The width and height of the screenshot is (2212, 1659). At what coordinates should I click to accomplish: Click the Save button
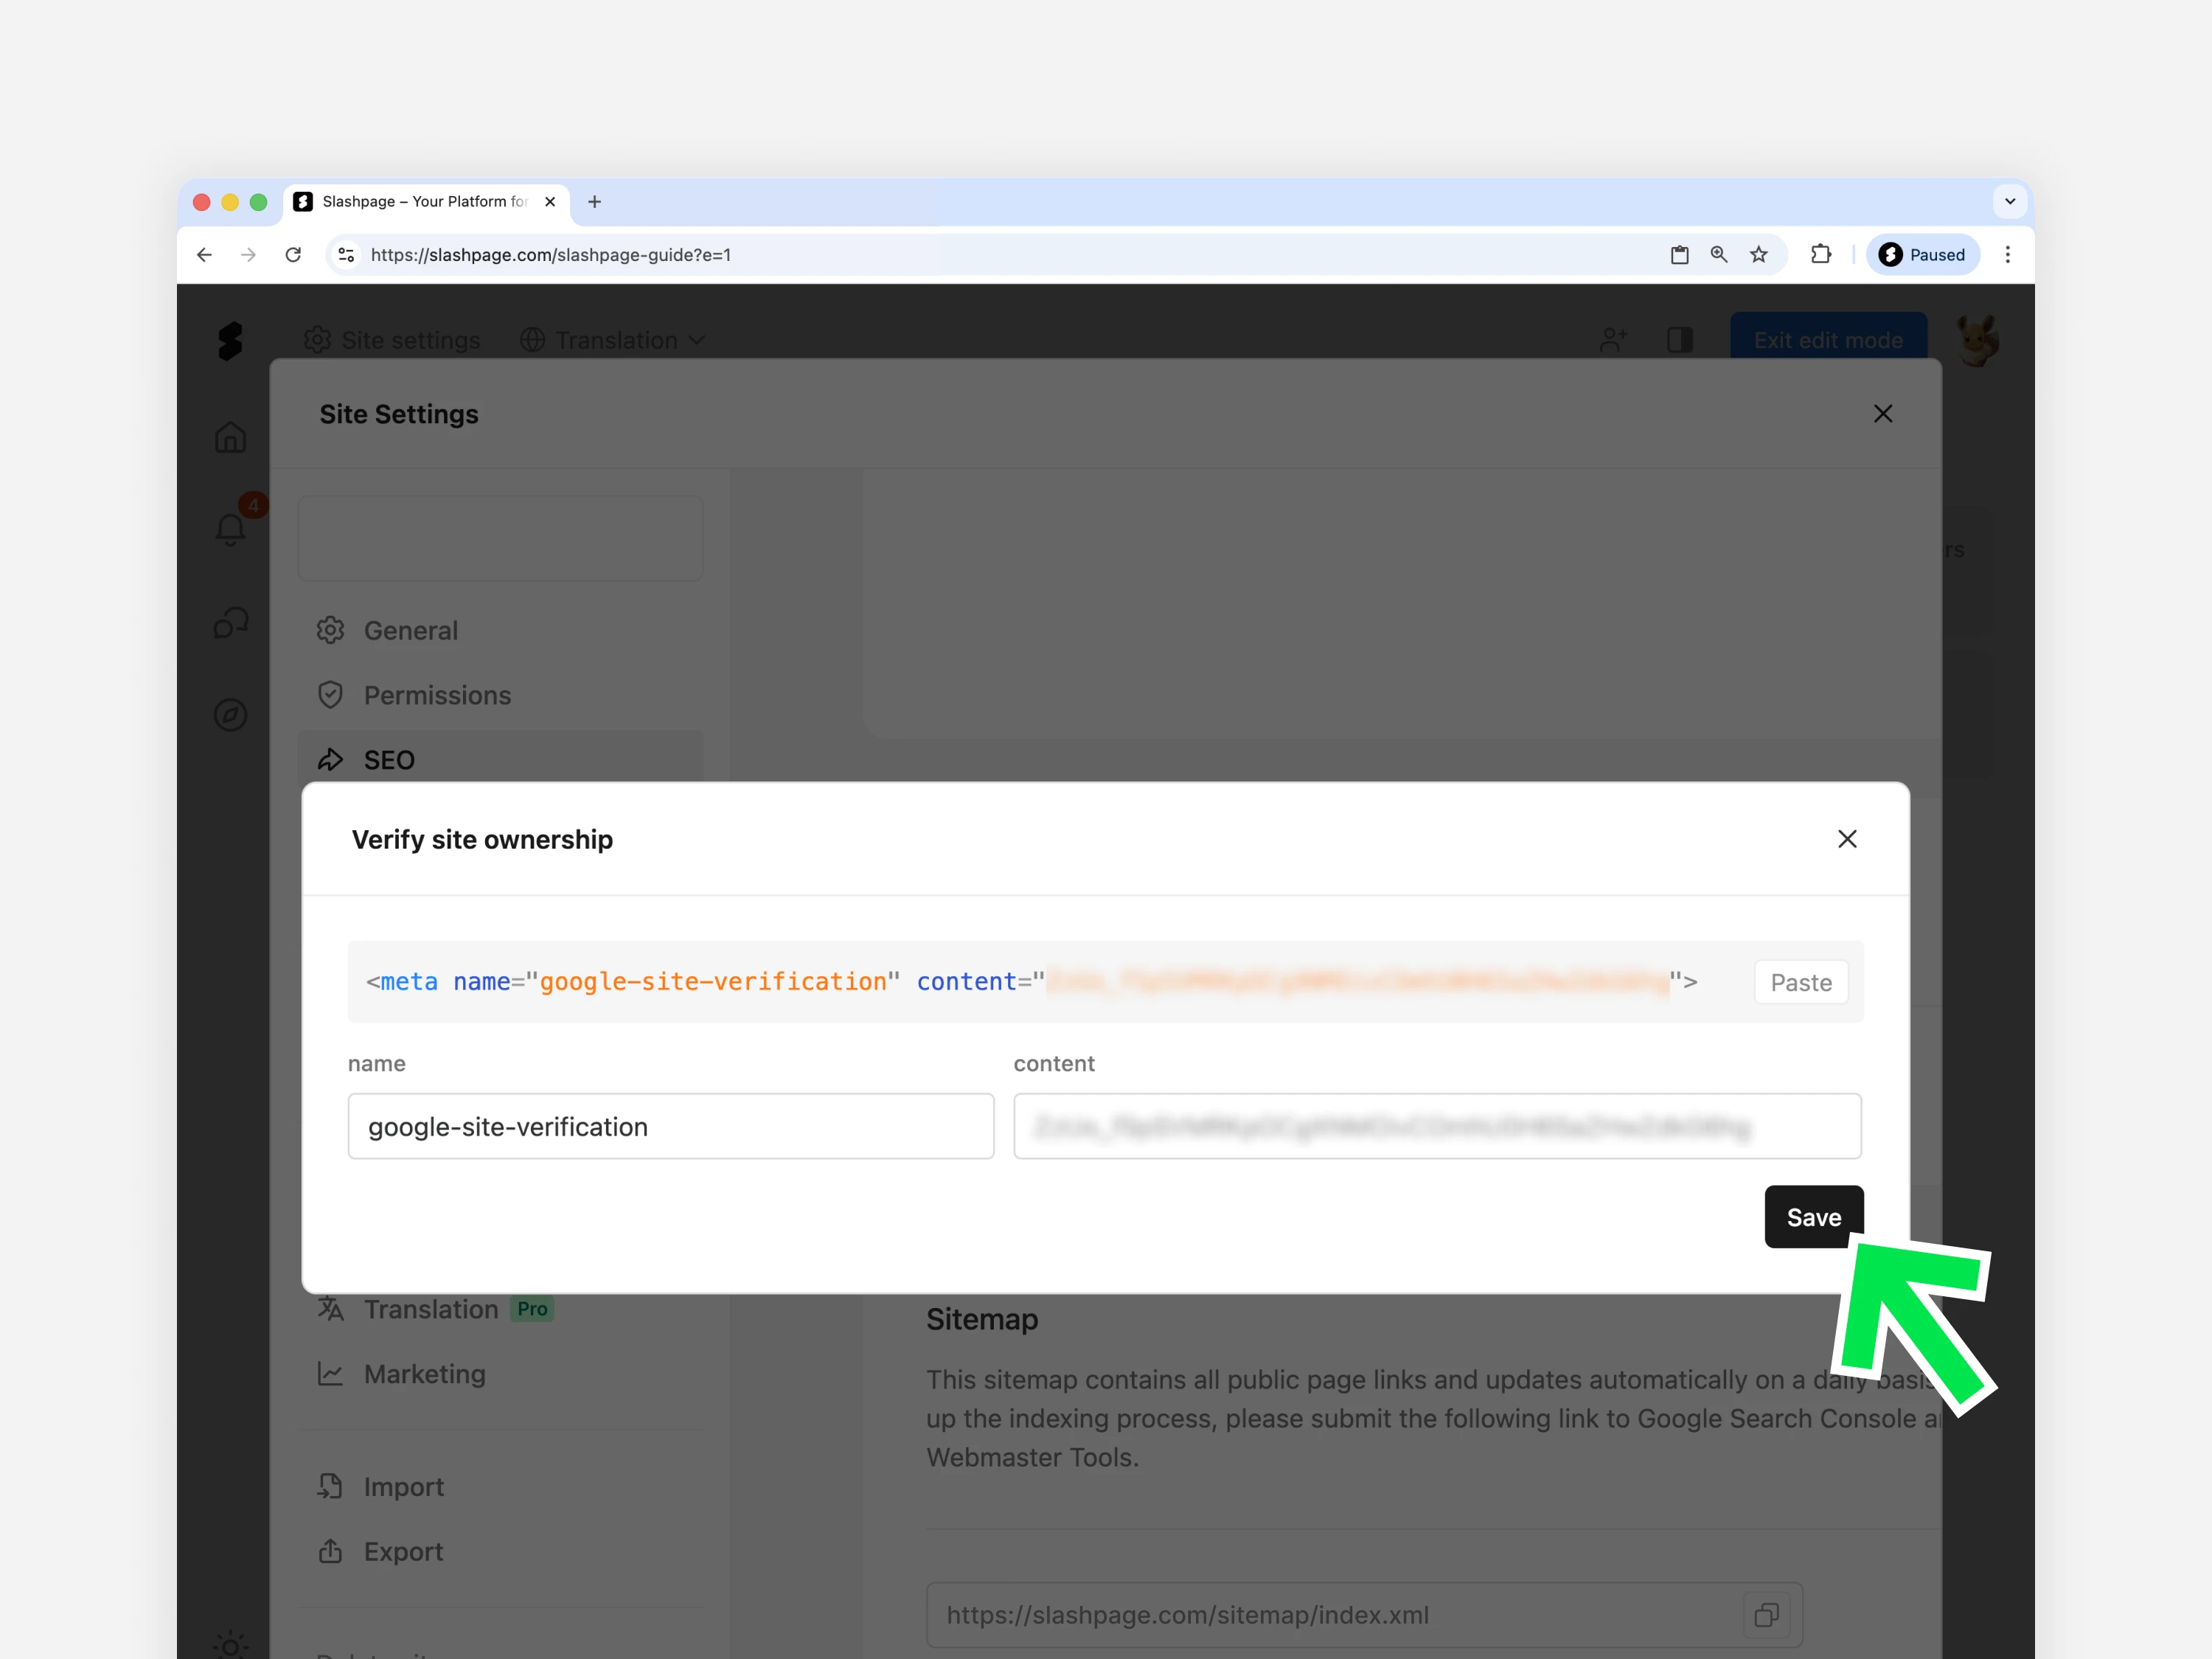(x=1813, y=1217)
